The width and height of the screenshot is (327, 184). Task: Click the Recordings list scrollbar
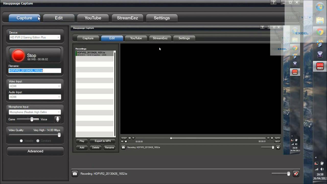(115, 94)
